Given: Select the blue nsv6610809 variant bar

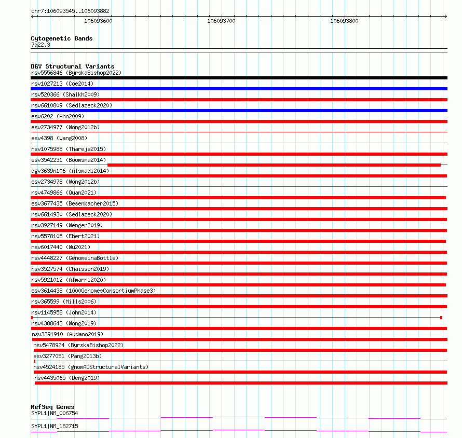Looking at the screenshot, I should pos(239,111).
